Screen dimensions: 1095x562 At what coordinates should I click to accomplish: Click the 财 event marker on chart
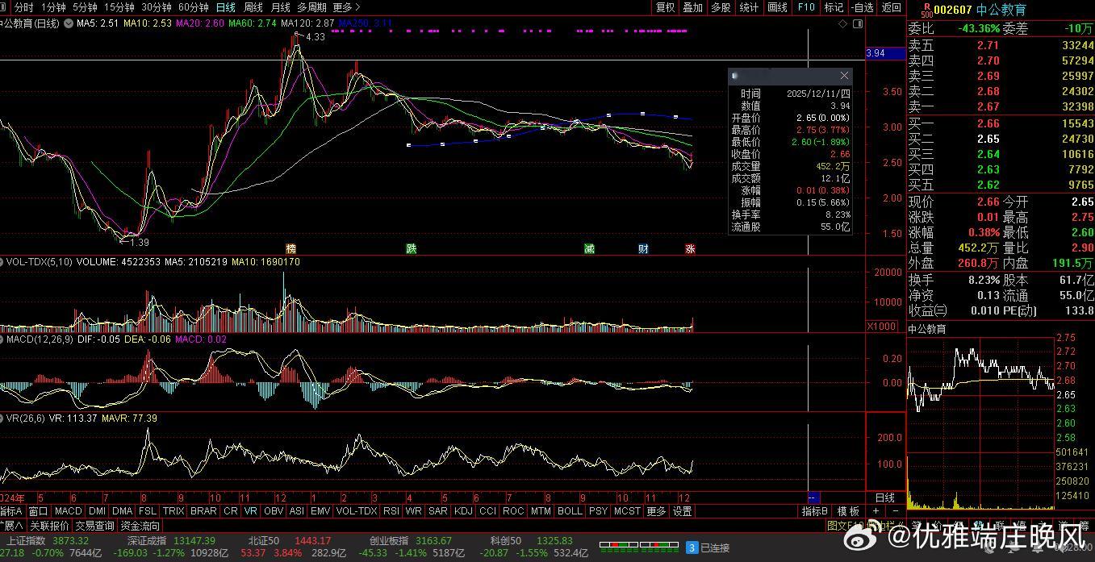643,248
